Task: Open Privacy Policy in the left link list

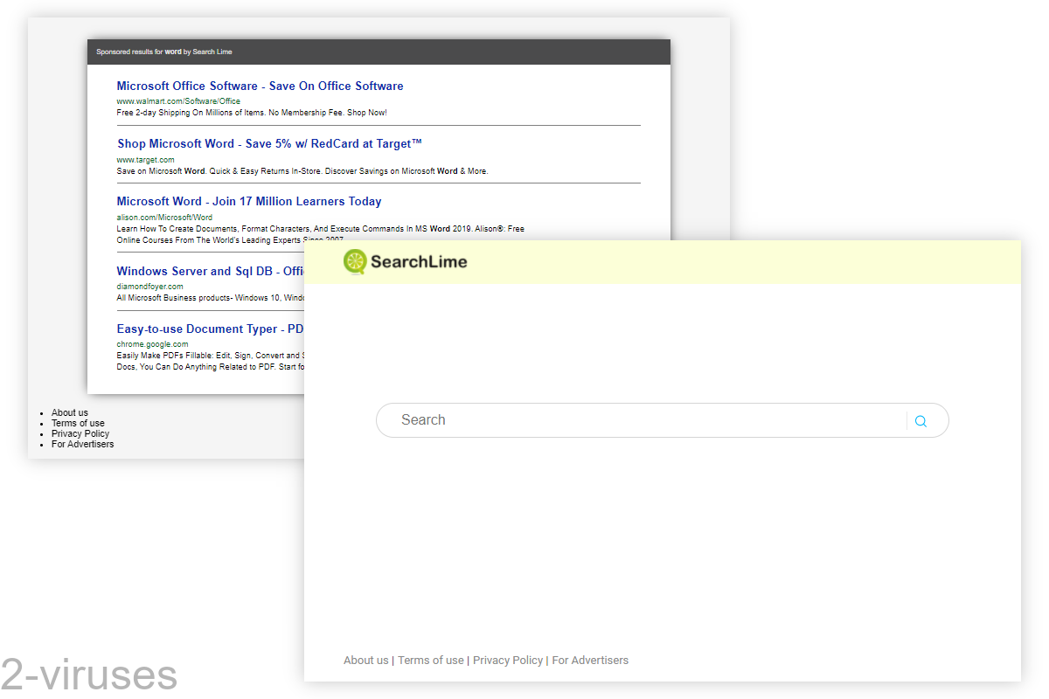Action: pos(80,433)
